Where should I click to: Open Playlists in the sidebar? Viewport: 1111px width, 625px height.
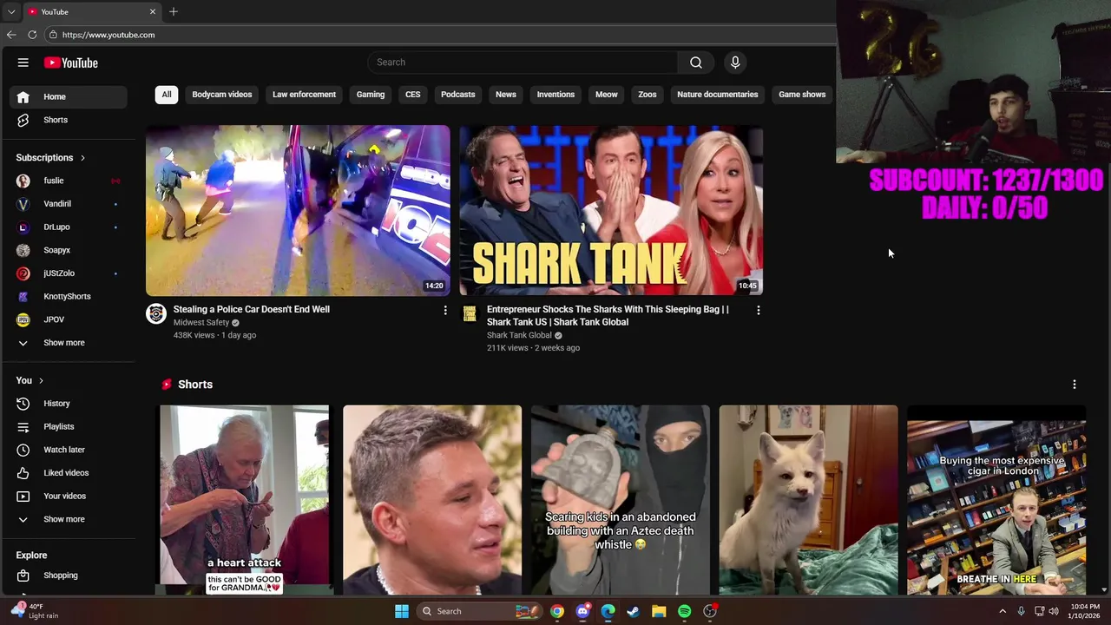69,427
